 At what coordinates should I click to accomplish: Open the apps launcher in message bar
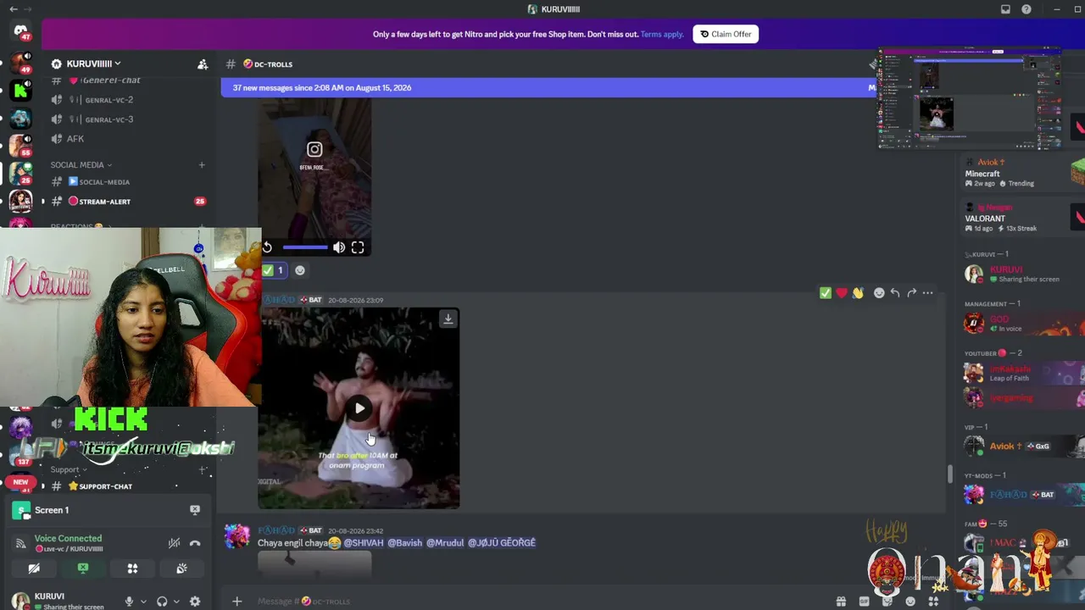click(x=933, y=602)
